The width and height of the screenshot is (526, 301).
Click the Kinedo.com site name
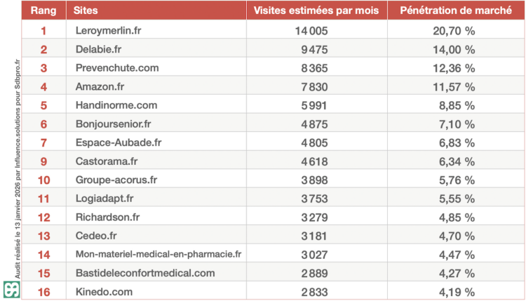[104, 291]
